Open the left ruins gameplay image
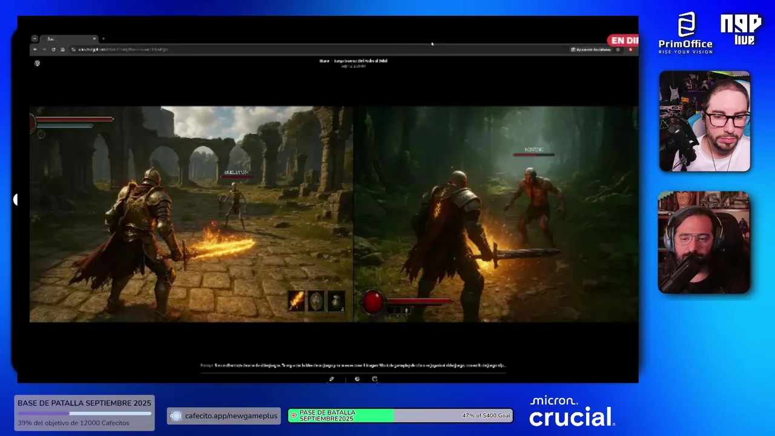The height and width of the screenshot is (436, 775). click(191, 214)
